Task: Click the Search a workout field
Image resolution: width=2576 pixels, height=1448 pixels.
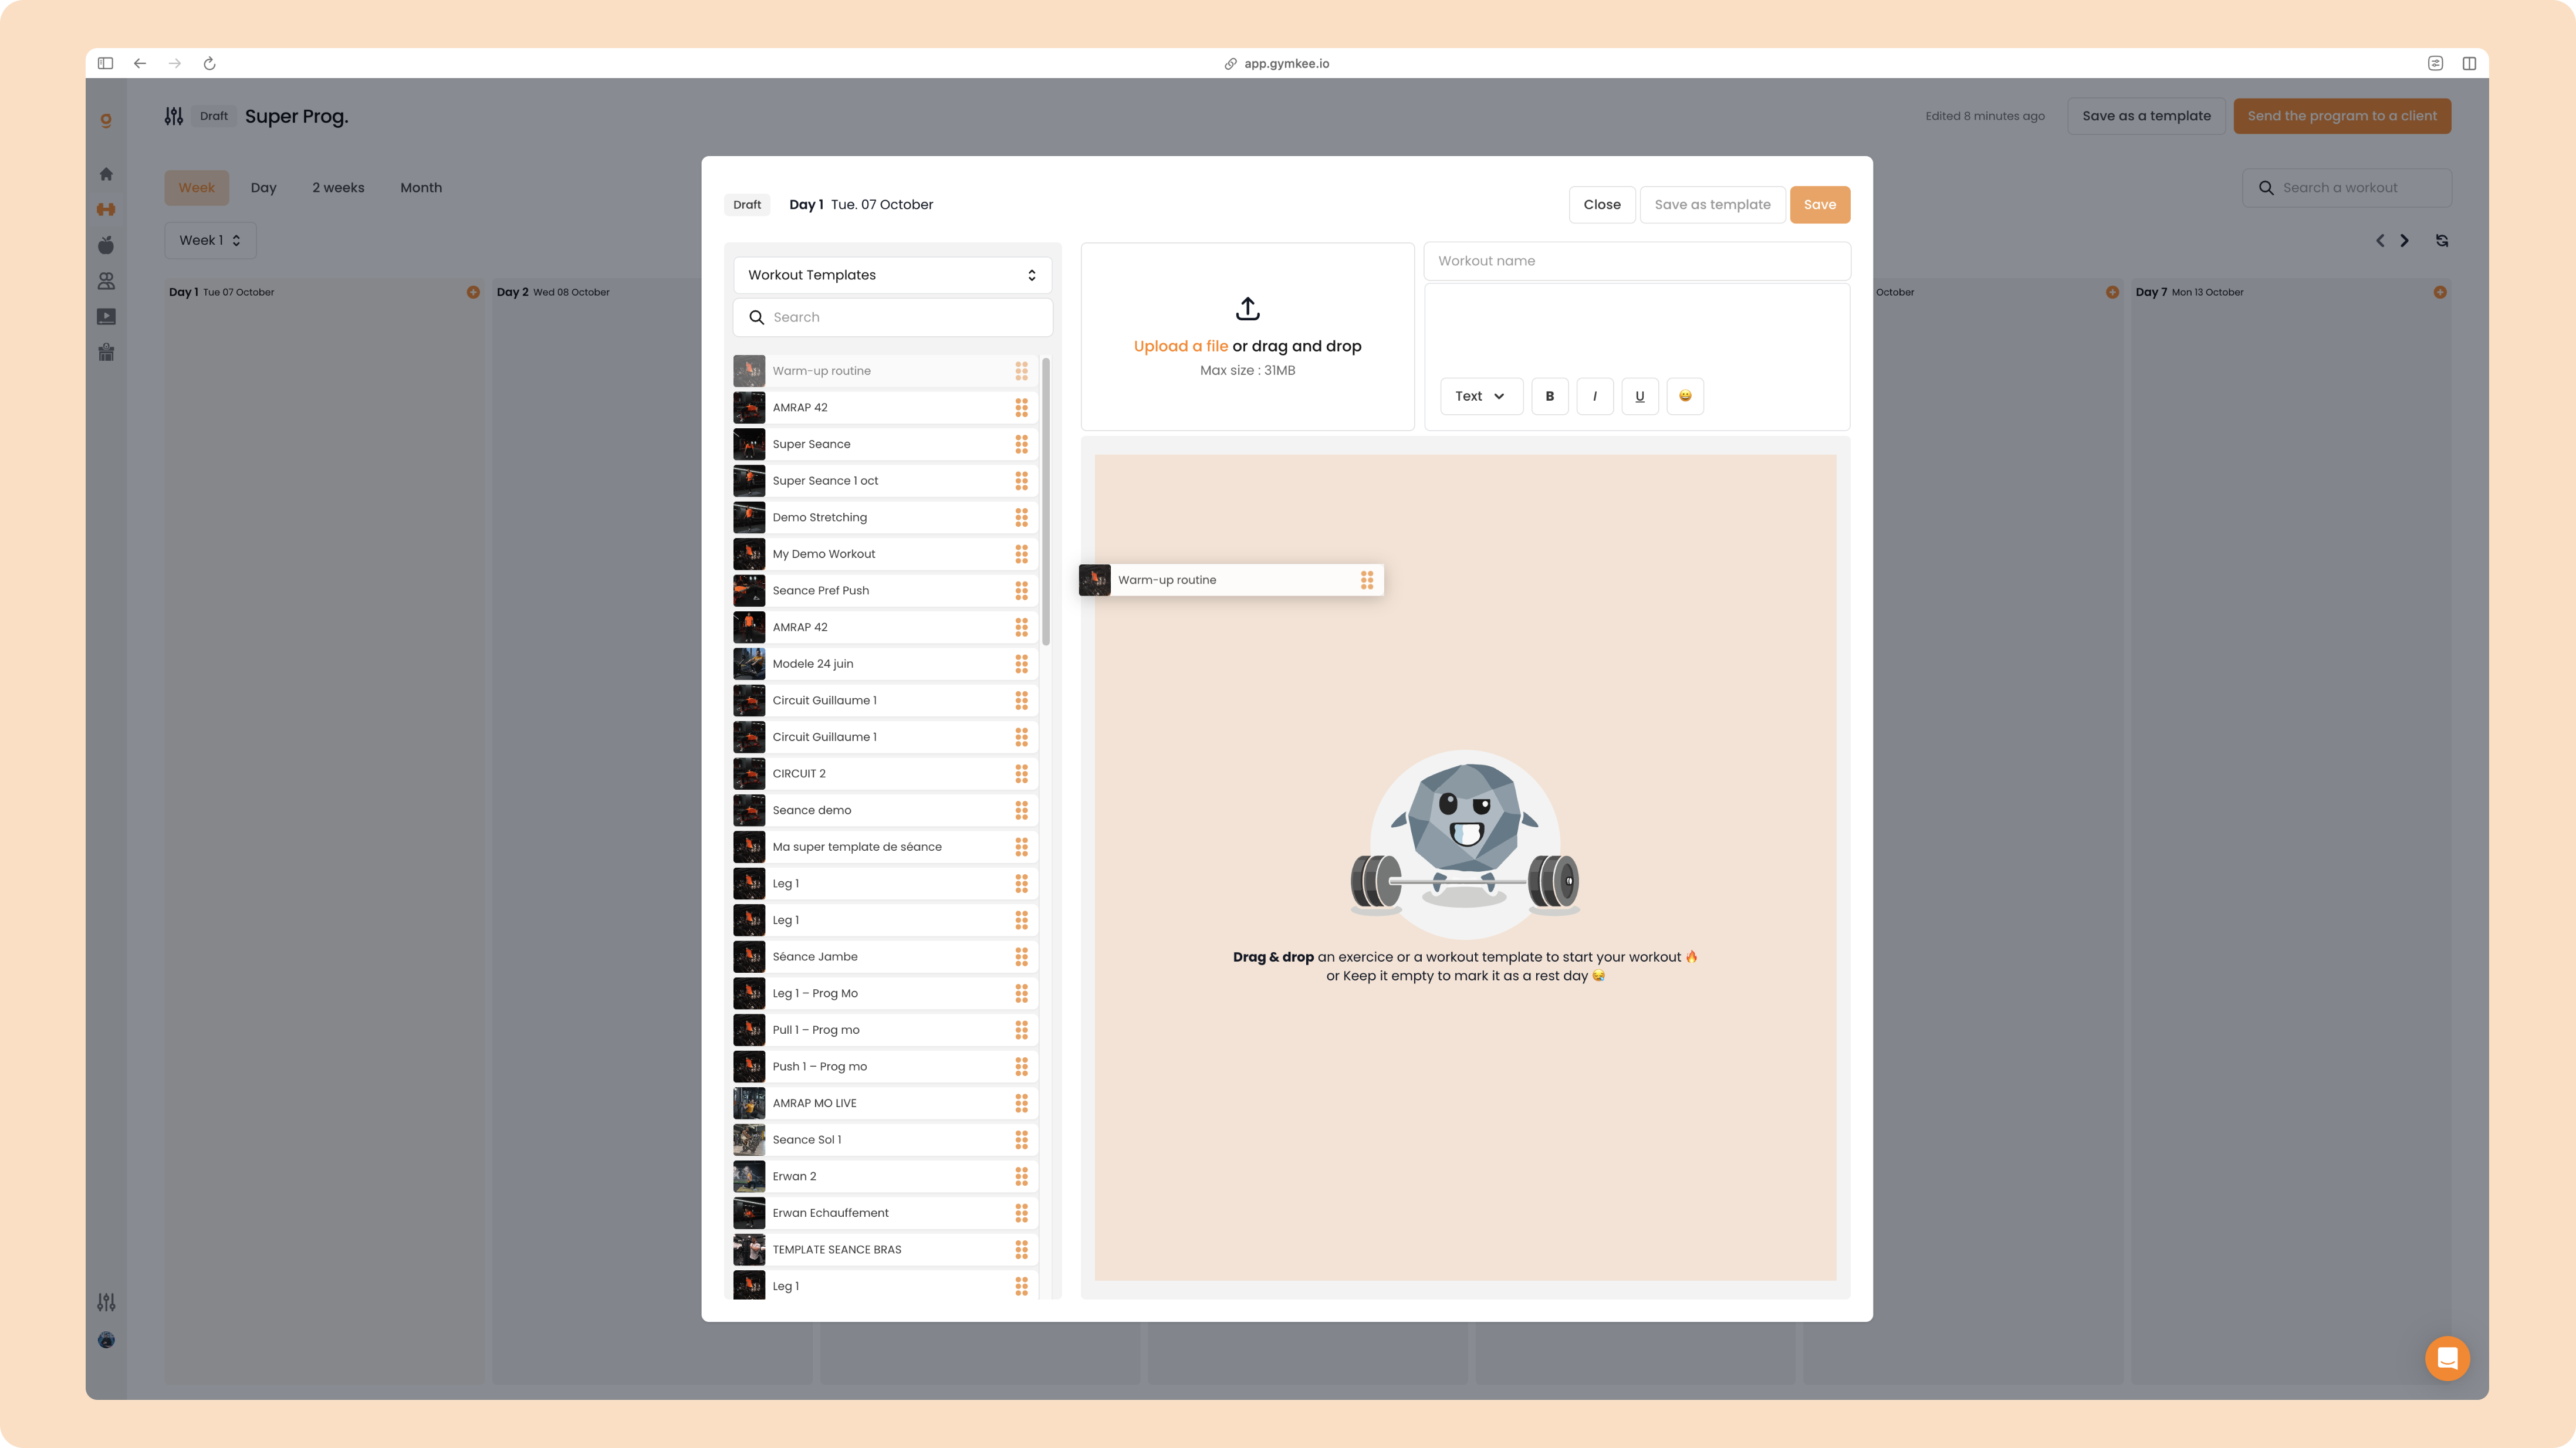Action: 2346,188
